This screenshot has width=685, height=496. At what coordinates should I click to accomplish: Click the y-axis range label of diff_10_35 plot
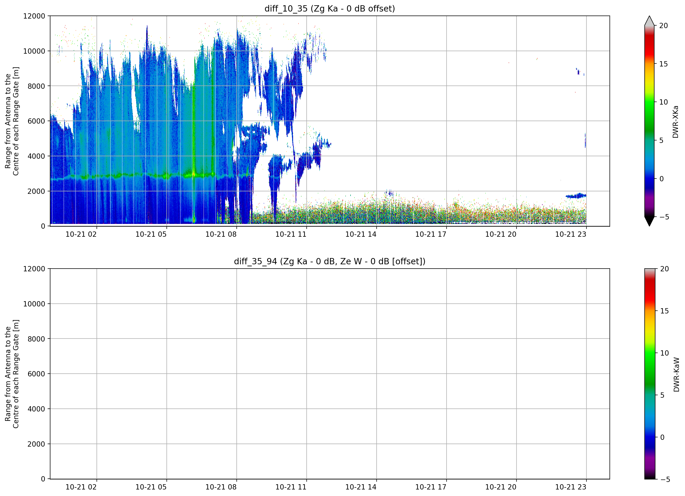pyautogui.click(x=12, y=121)
